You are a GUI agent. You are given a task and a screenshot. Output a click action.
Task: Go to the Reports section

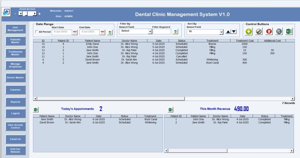(x=15, y=102)
